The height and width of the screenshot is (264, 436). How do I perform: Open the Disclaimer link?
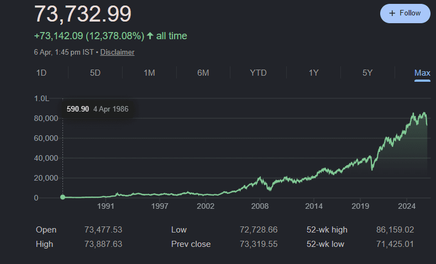[x=117, y=52]
